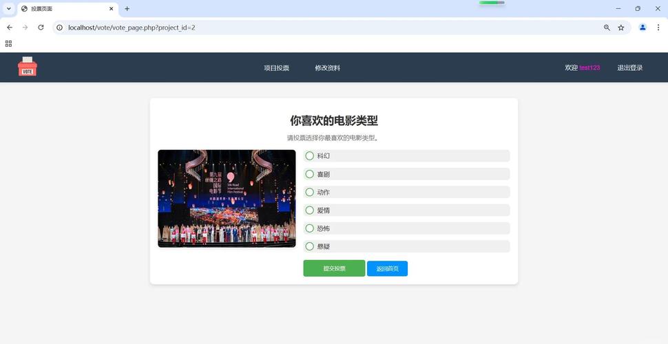This screenshot has width=668, height=344.
Task: Select the 恐怖 radio option
Action: [310, 228]
